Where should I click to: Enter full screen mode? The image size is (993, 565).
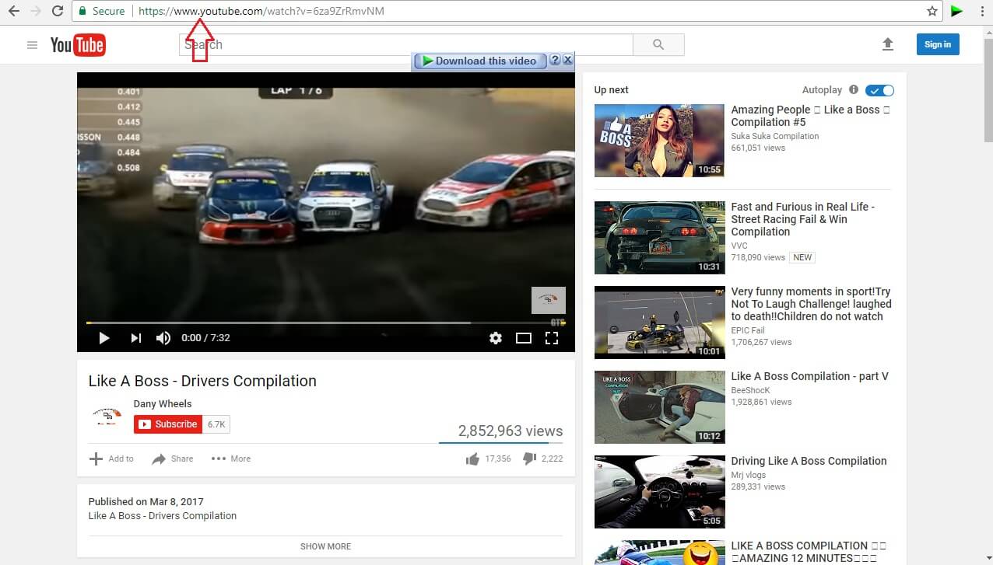point(552,338)
